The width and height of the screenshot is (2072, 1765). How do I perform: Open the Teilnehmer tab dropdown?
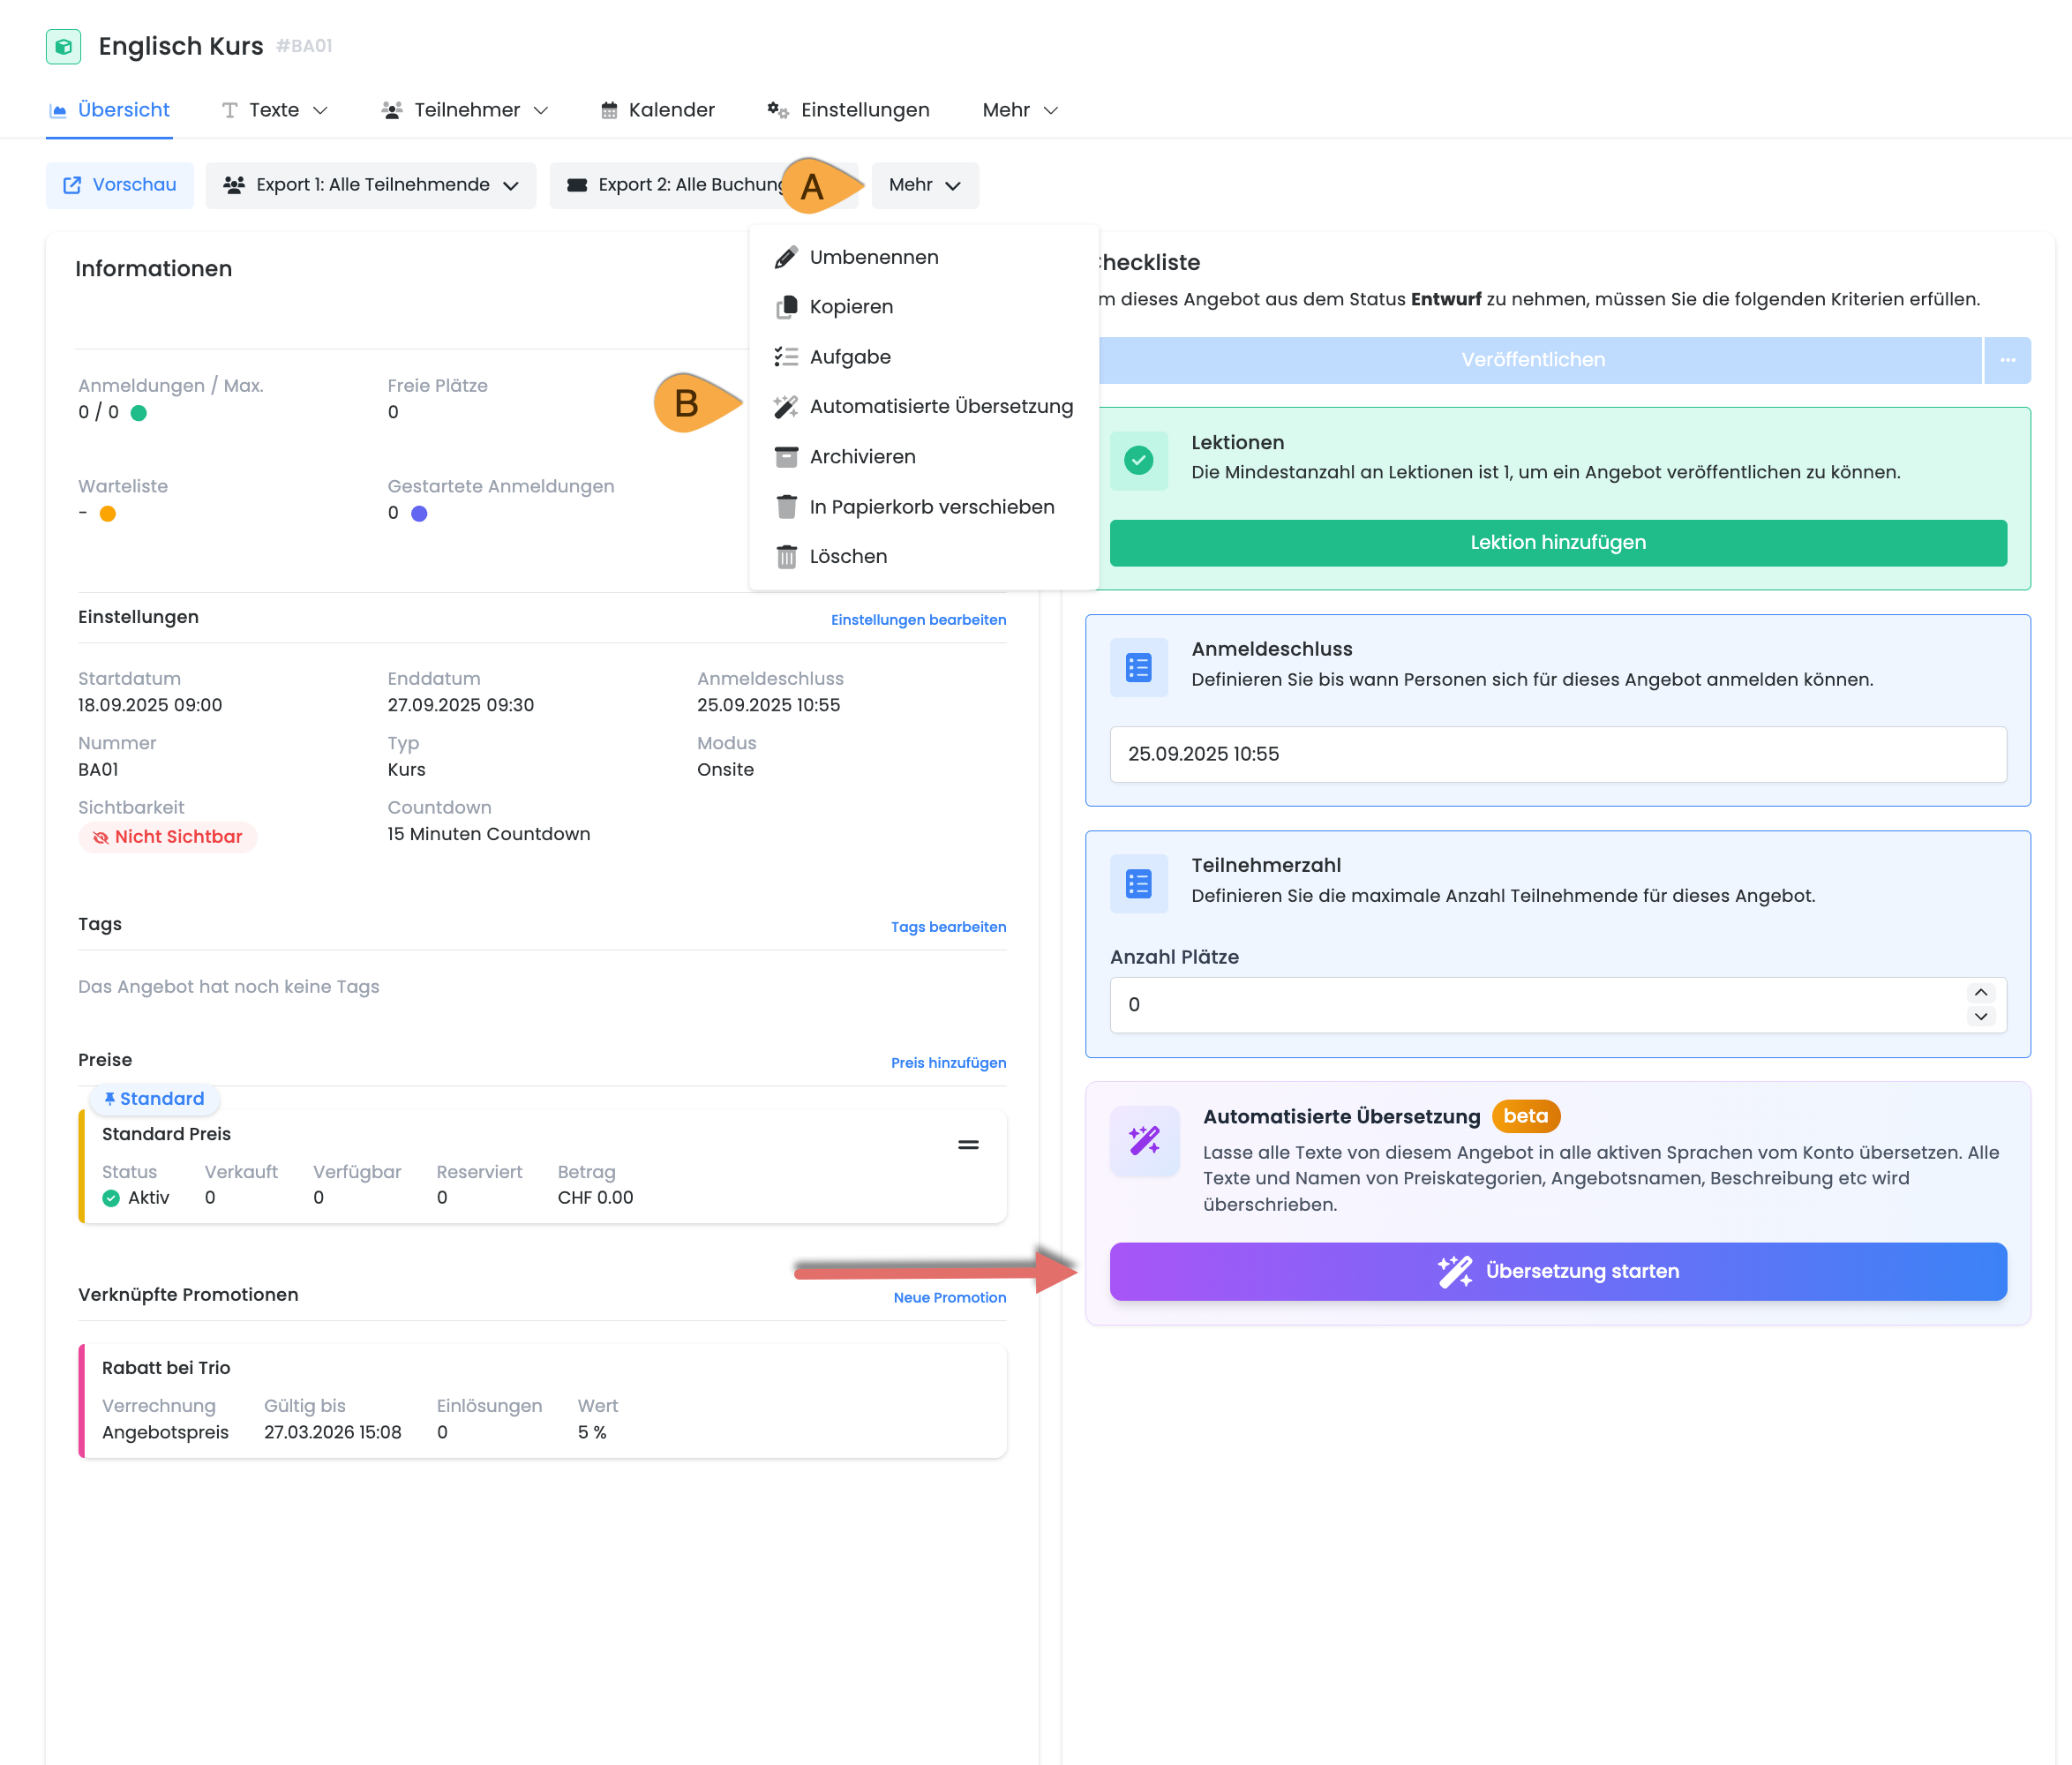466,110
